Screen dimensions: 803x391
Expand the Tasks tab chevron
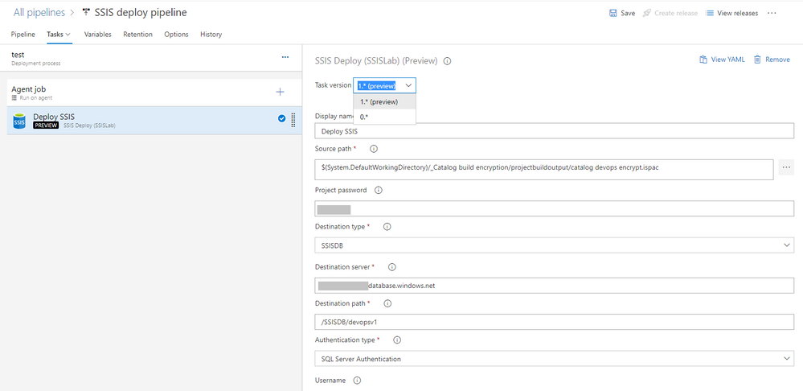68,35
